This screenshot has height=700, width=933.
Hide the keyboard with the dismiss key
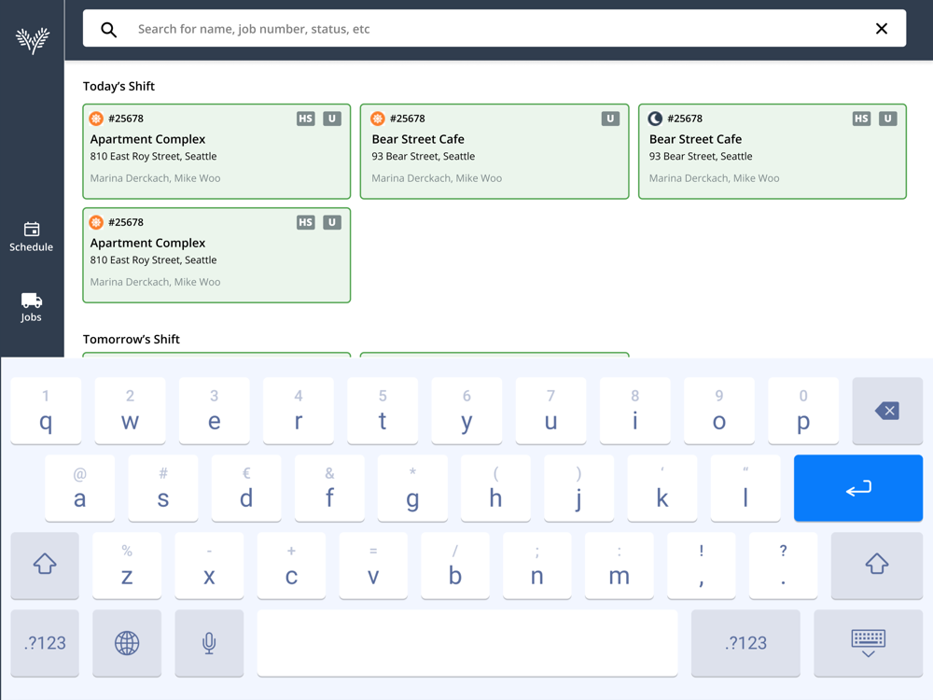868,643
